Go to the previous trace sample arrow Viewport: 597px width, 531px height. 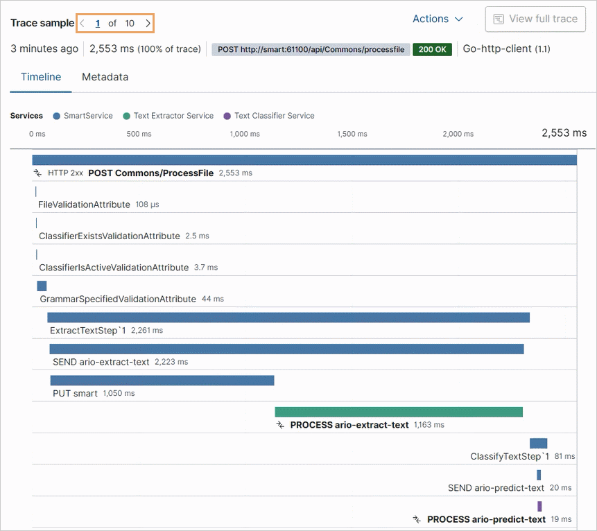coord(83,24)
